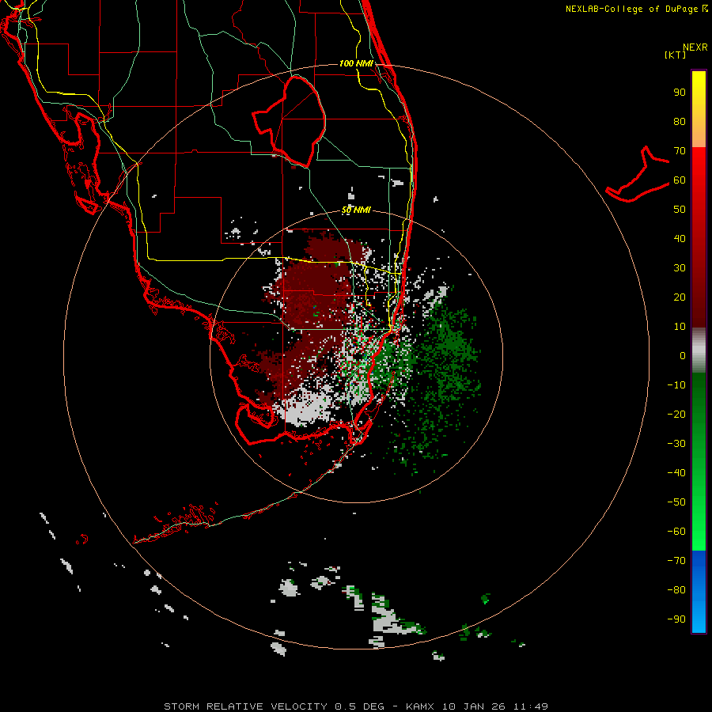Click the 40 value on velocity scale

coord(680,238)
